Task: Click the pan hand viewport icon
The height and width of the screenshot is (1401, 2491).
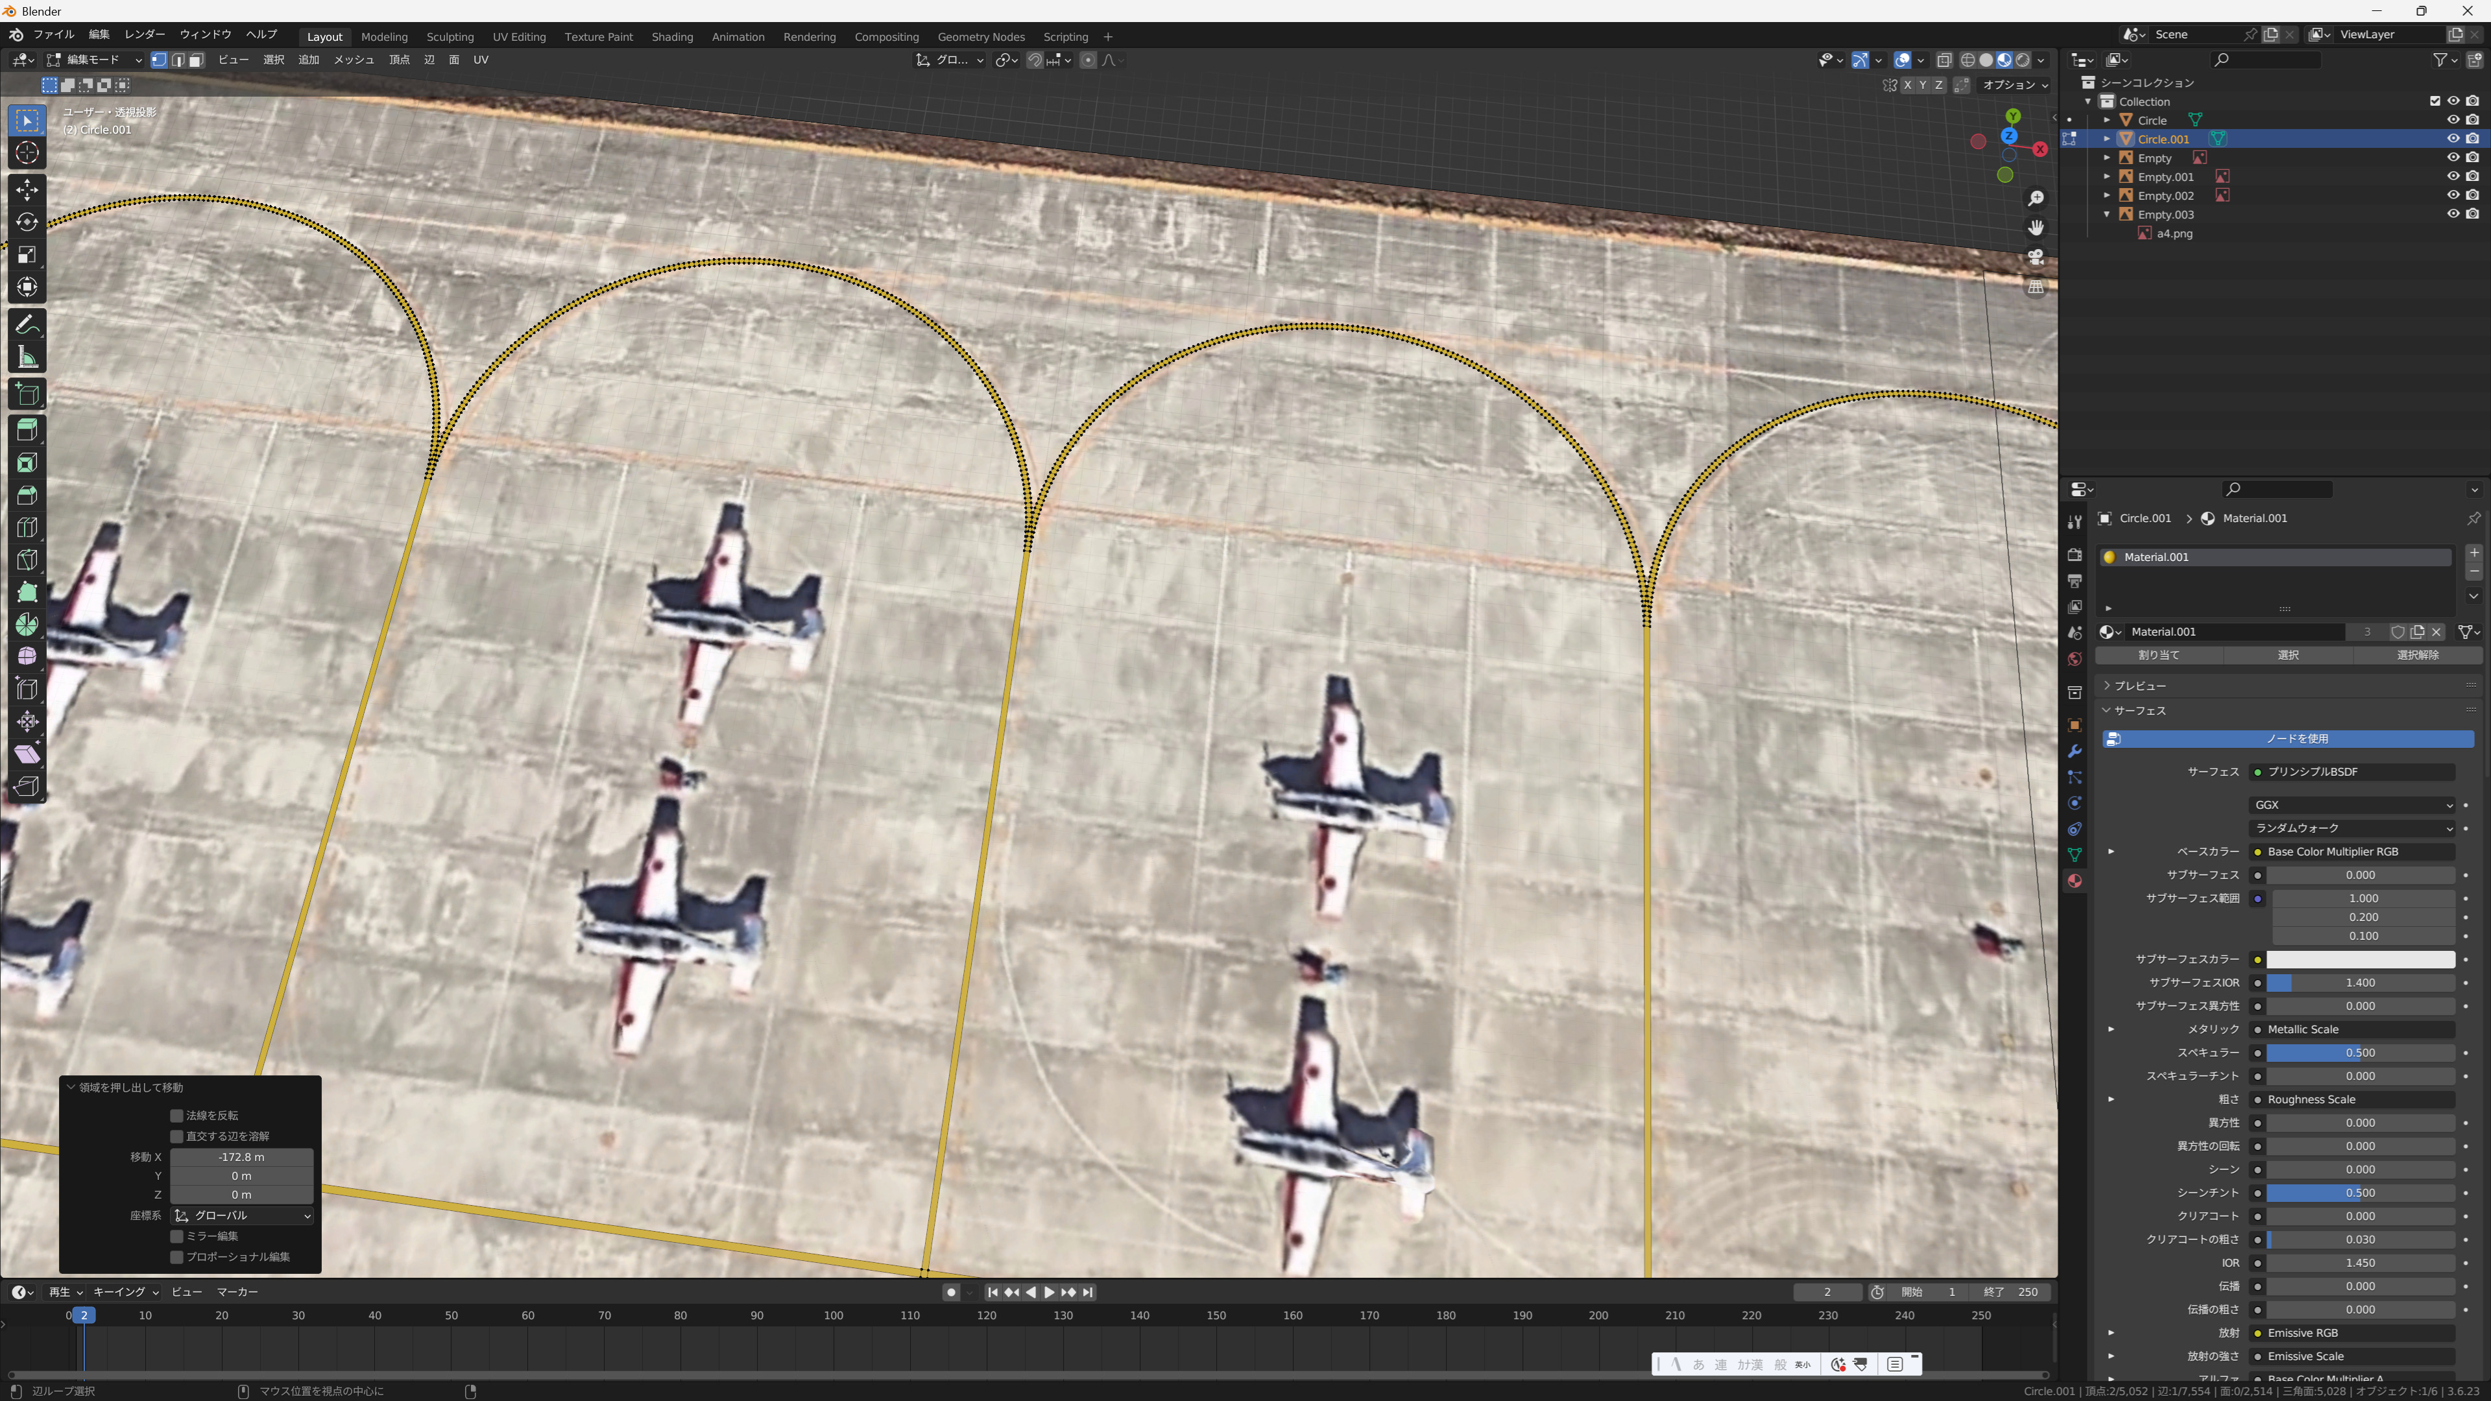Action: pyautogui.click(x=2036, y=228)
